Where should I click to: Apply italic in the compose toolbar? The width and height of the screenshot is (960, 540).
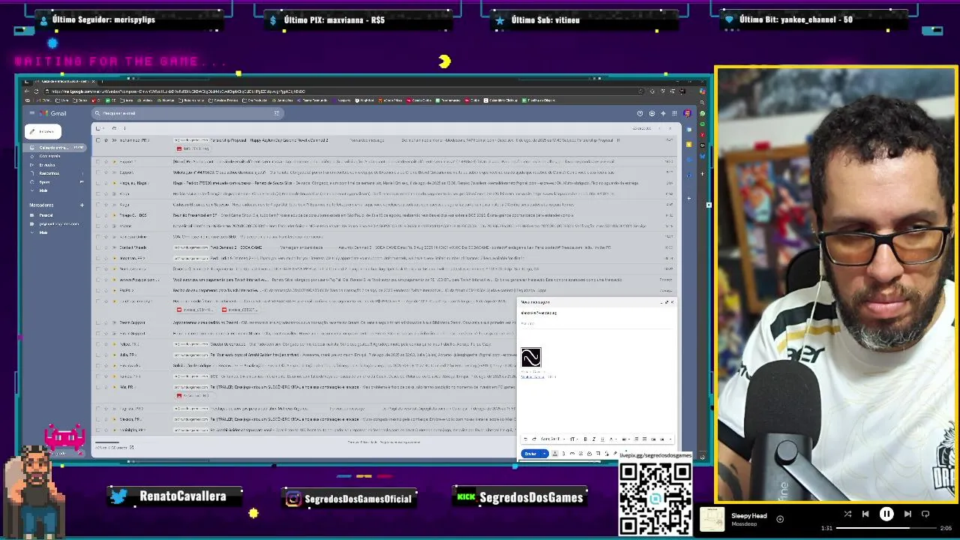tap(594, 439)
